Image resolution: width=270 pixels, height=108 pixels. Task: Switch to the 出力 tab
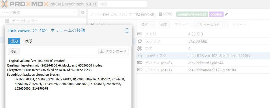(14, 41)
